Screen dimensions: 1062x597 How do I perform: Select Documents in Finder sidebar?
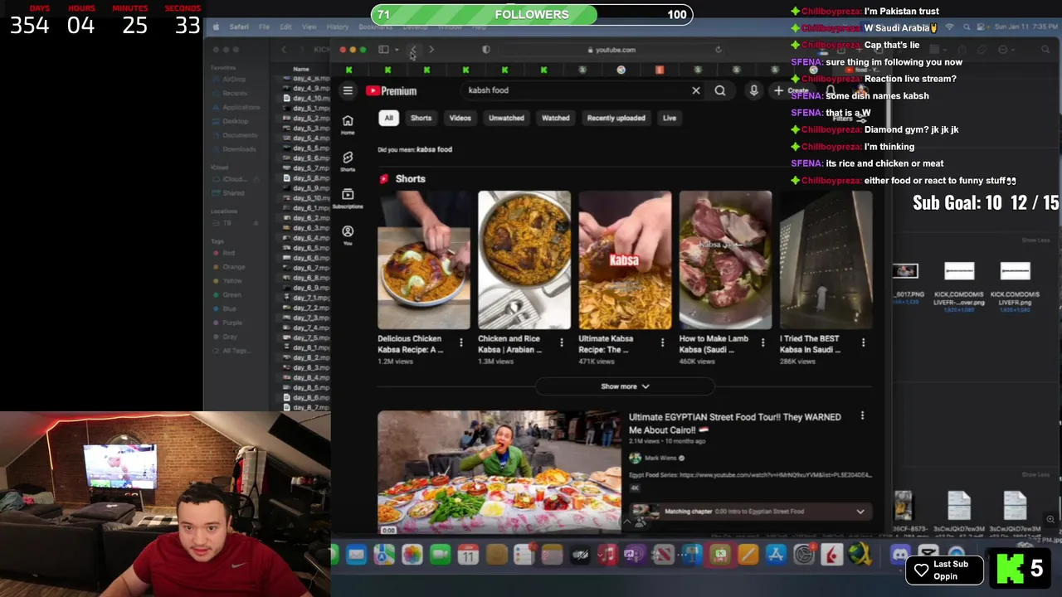pyautogui.click(x=234, y=135)
